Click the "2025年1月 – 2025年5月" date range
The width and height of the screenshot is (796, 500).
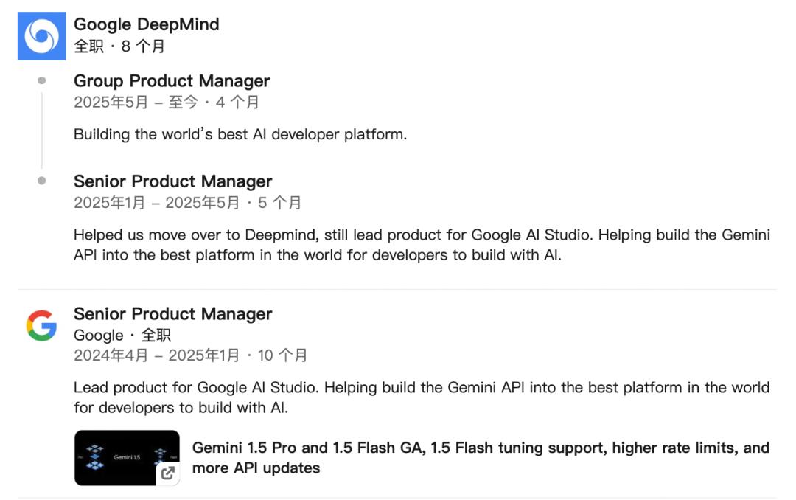(x=156, y=203)
